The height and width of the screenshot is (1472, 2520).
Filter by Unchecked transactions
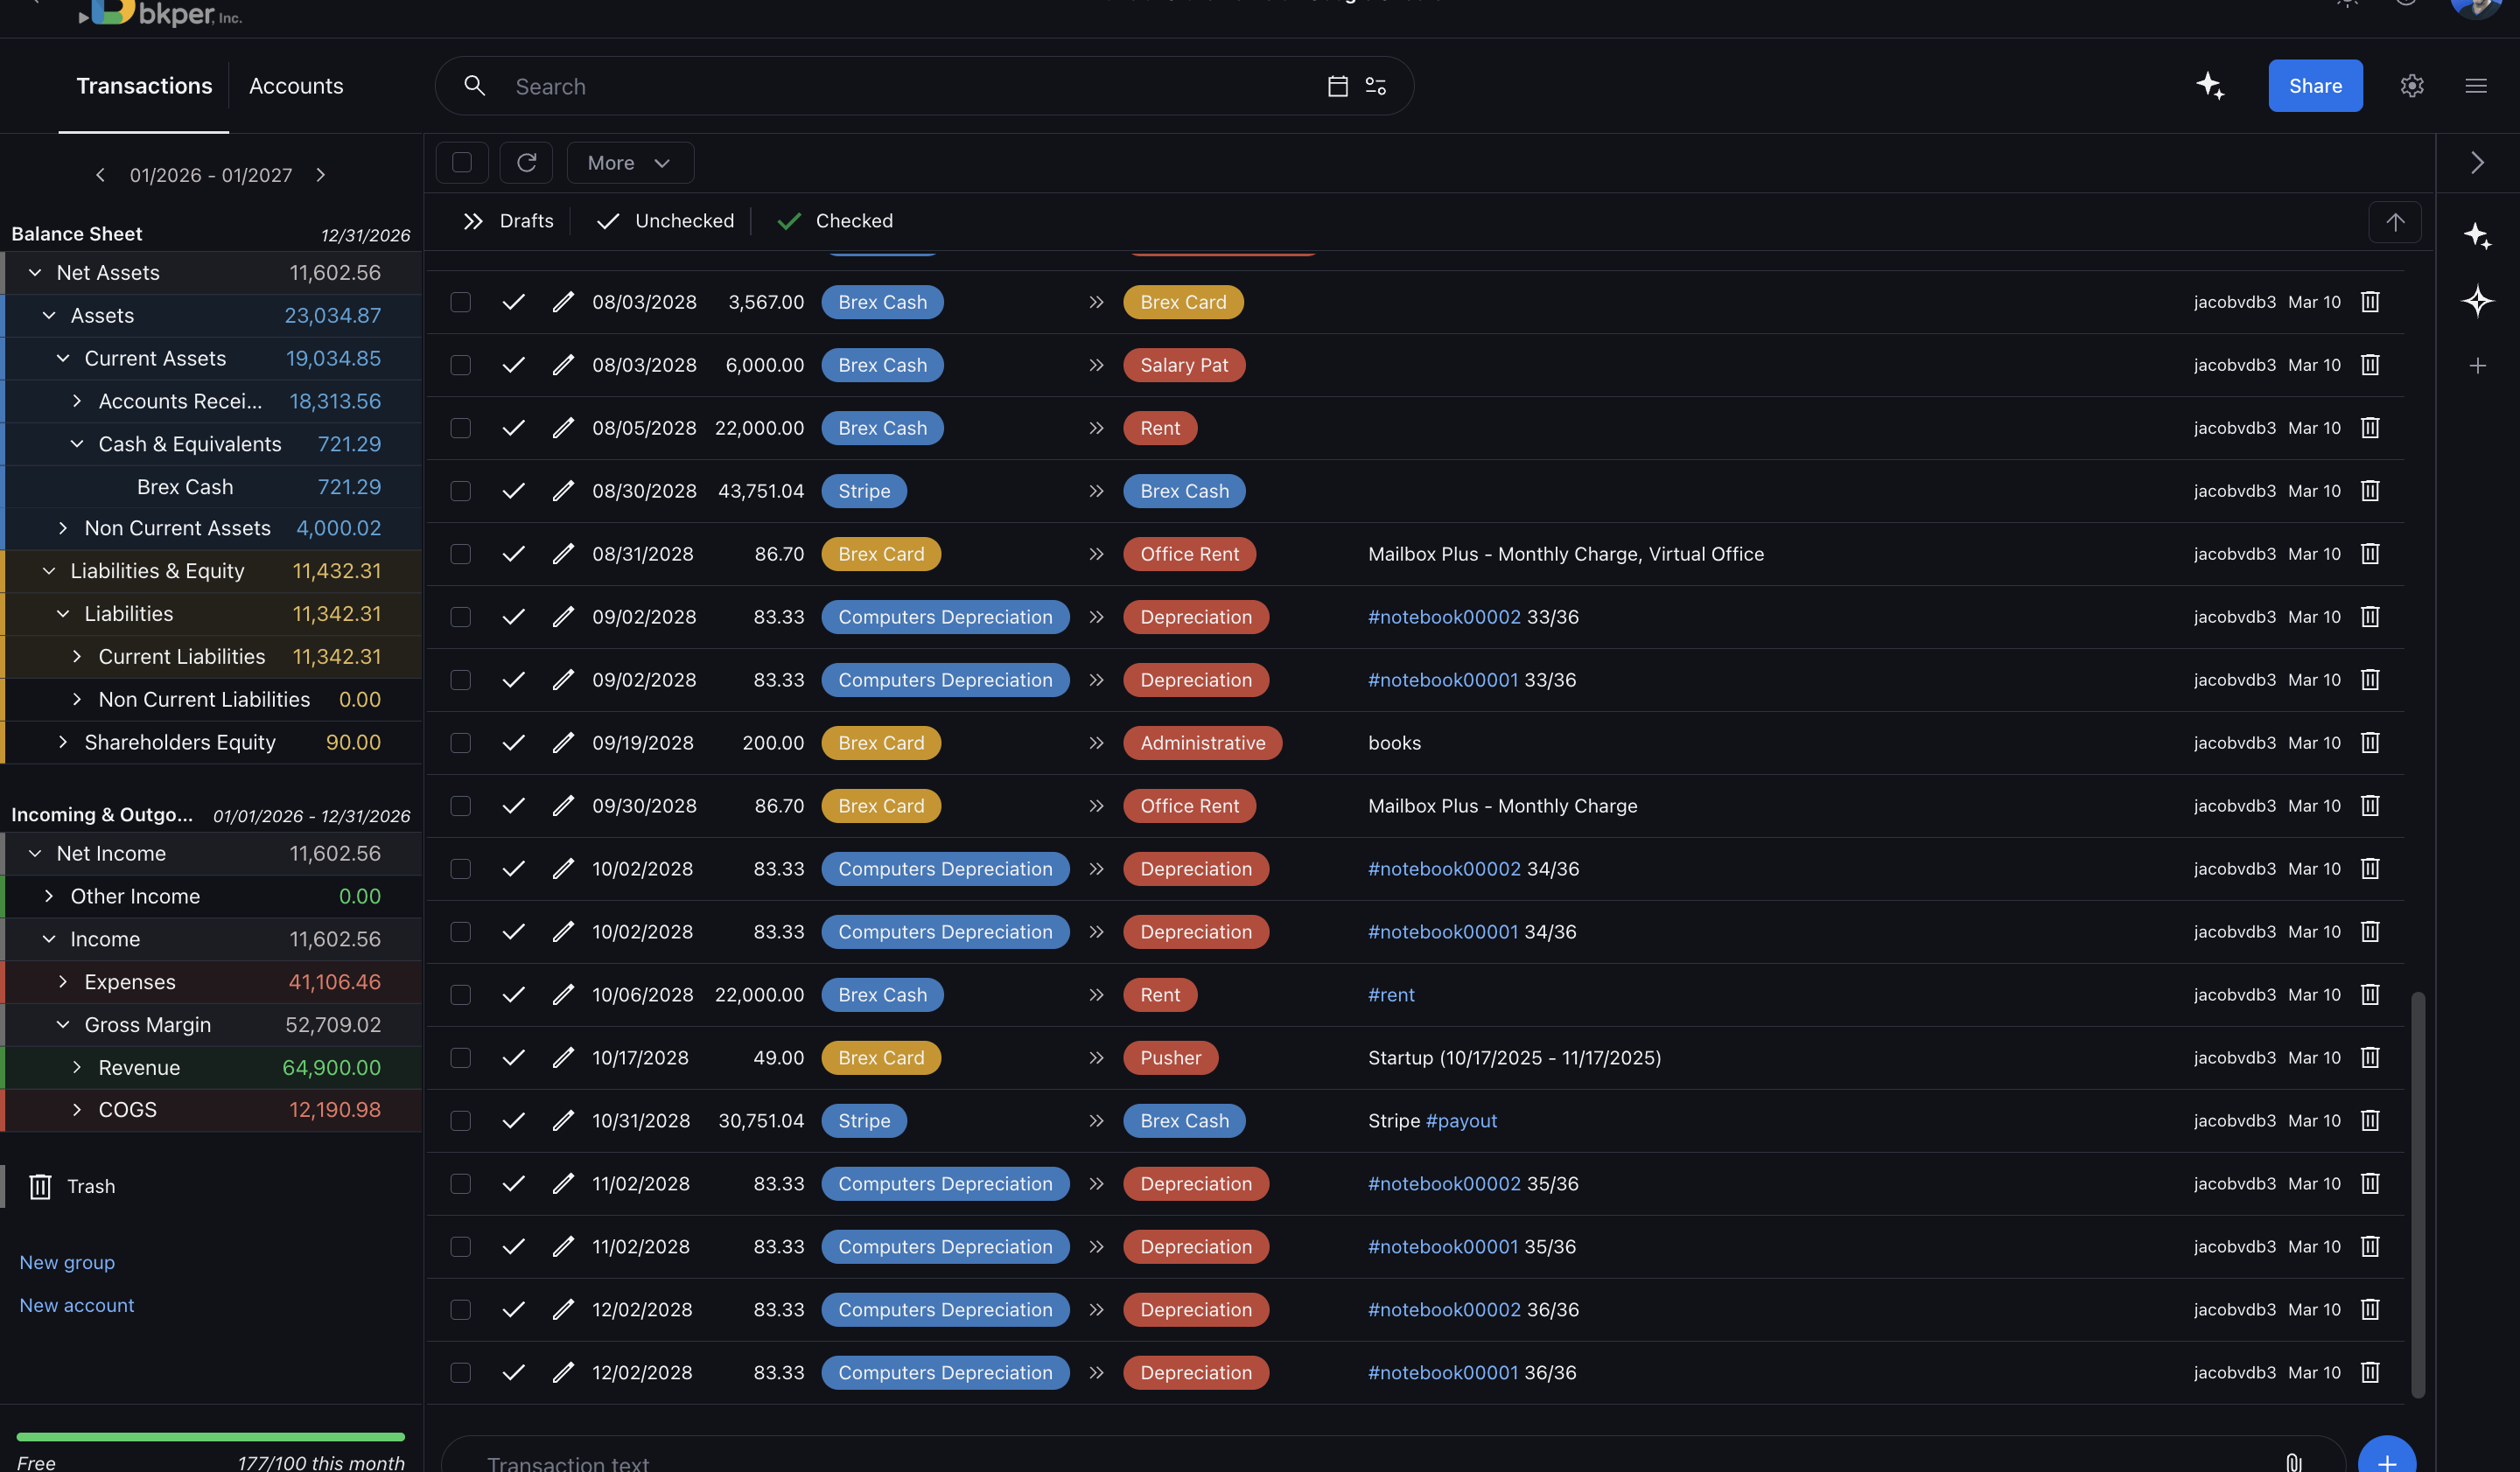(x=665, y=221)
